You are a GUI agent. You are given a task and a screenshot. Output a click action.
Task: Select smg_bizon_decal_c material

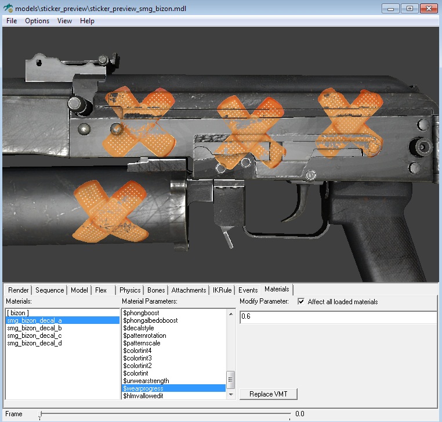(x=62, y=336)
